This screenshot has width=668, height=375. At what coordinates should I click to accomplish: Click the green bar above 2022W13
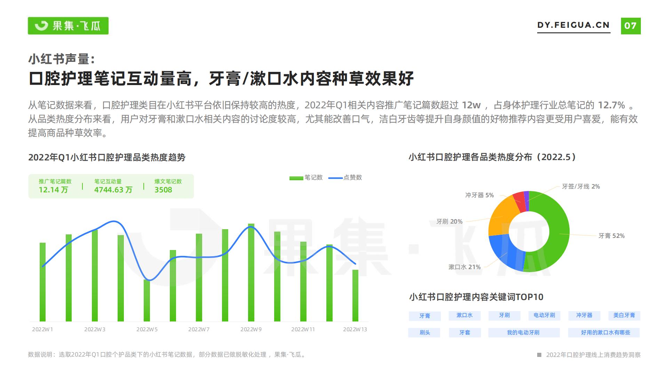(355, 295)
